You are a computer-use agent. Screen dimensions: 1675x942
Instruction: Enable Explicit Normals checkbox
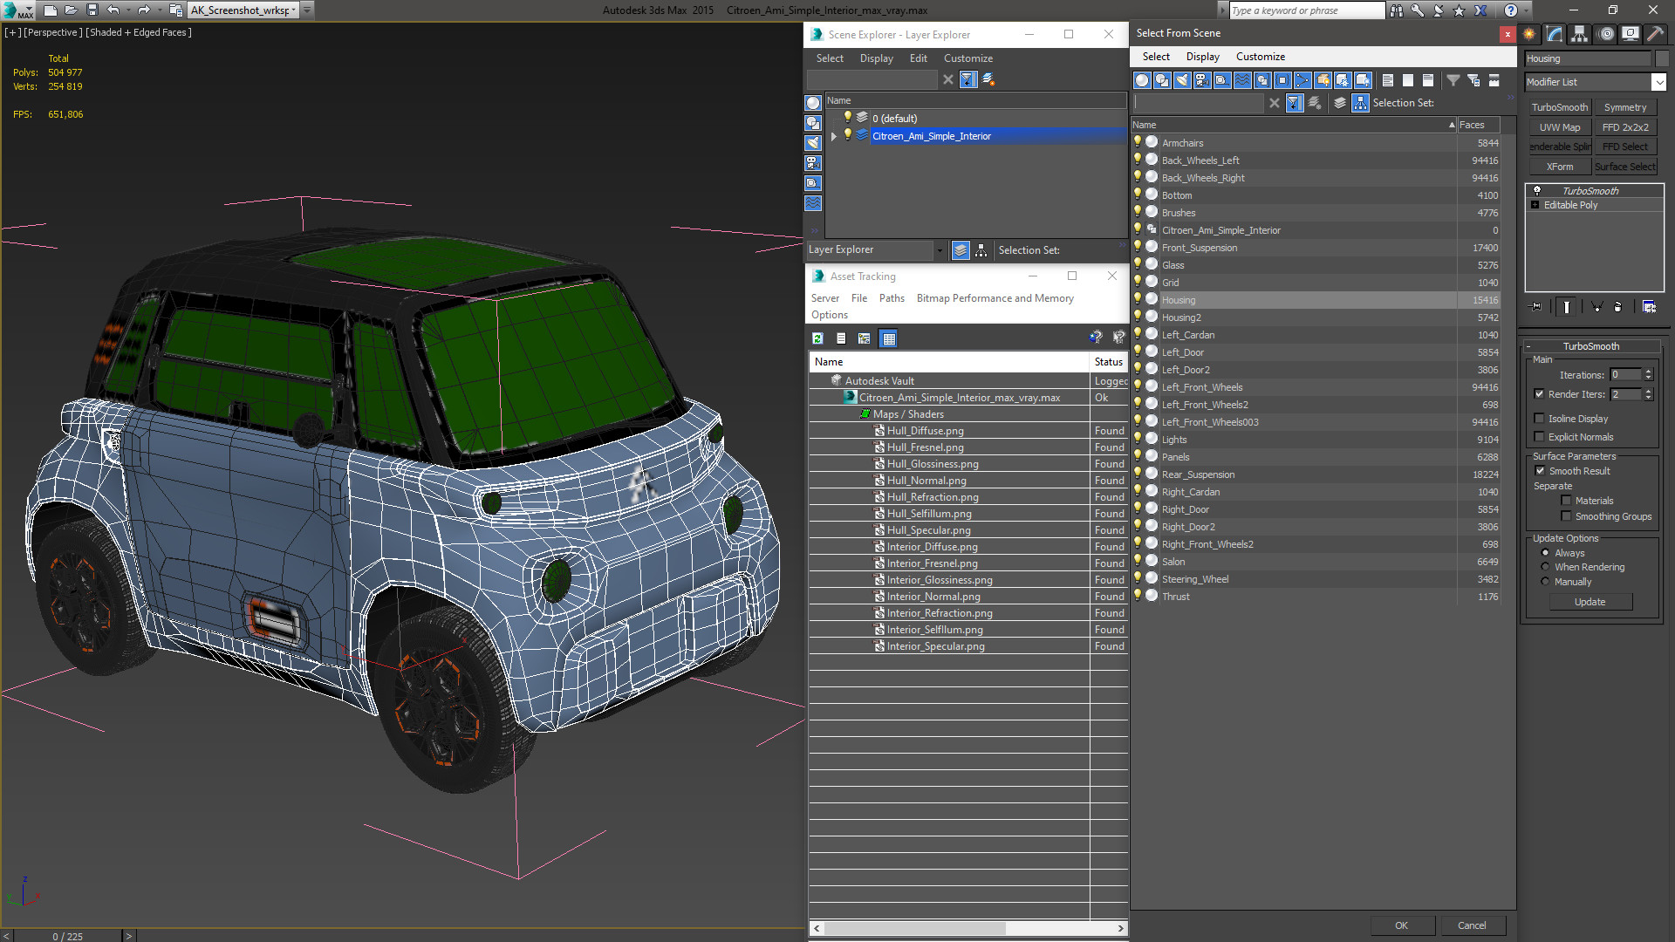1540,437
